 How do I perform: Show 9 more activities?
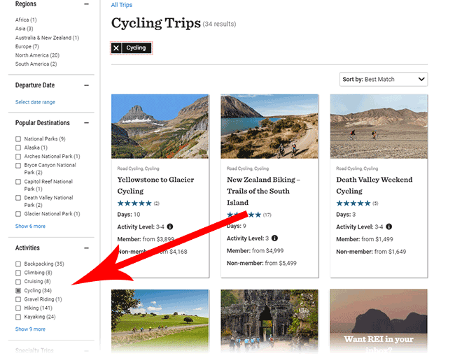[30, 329]
